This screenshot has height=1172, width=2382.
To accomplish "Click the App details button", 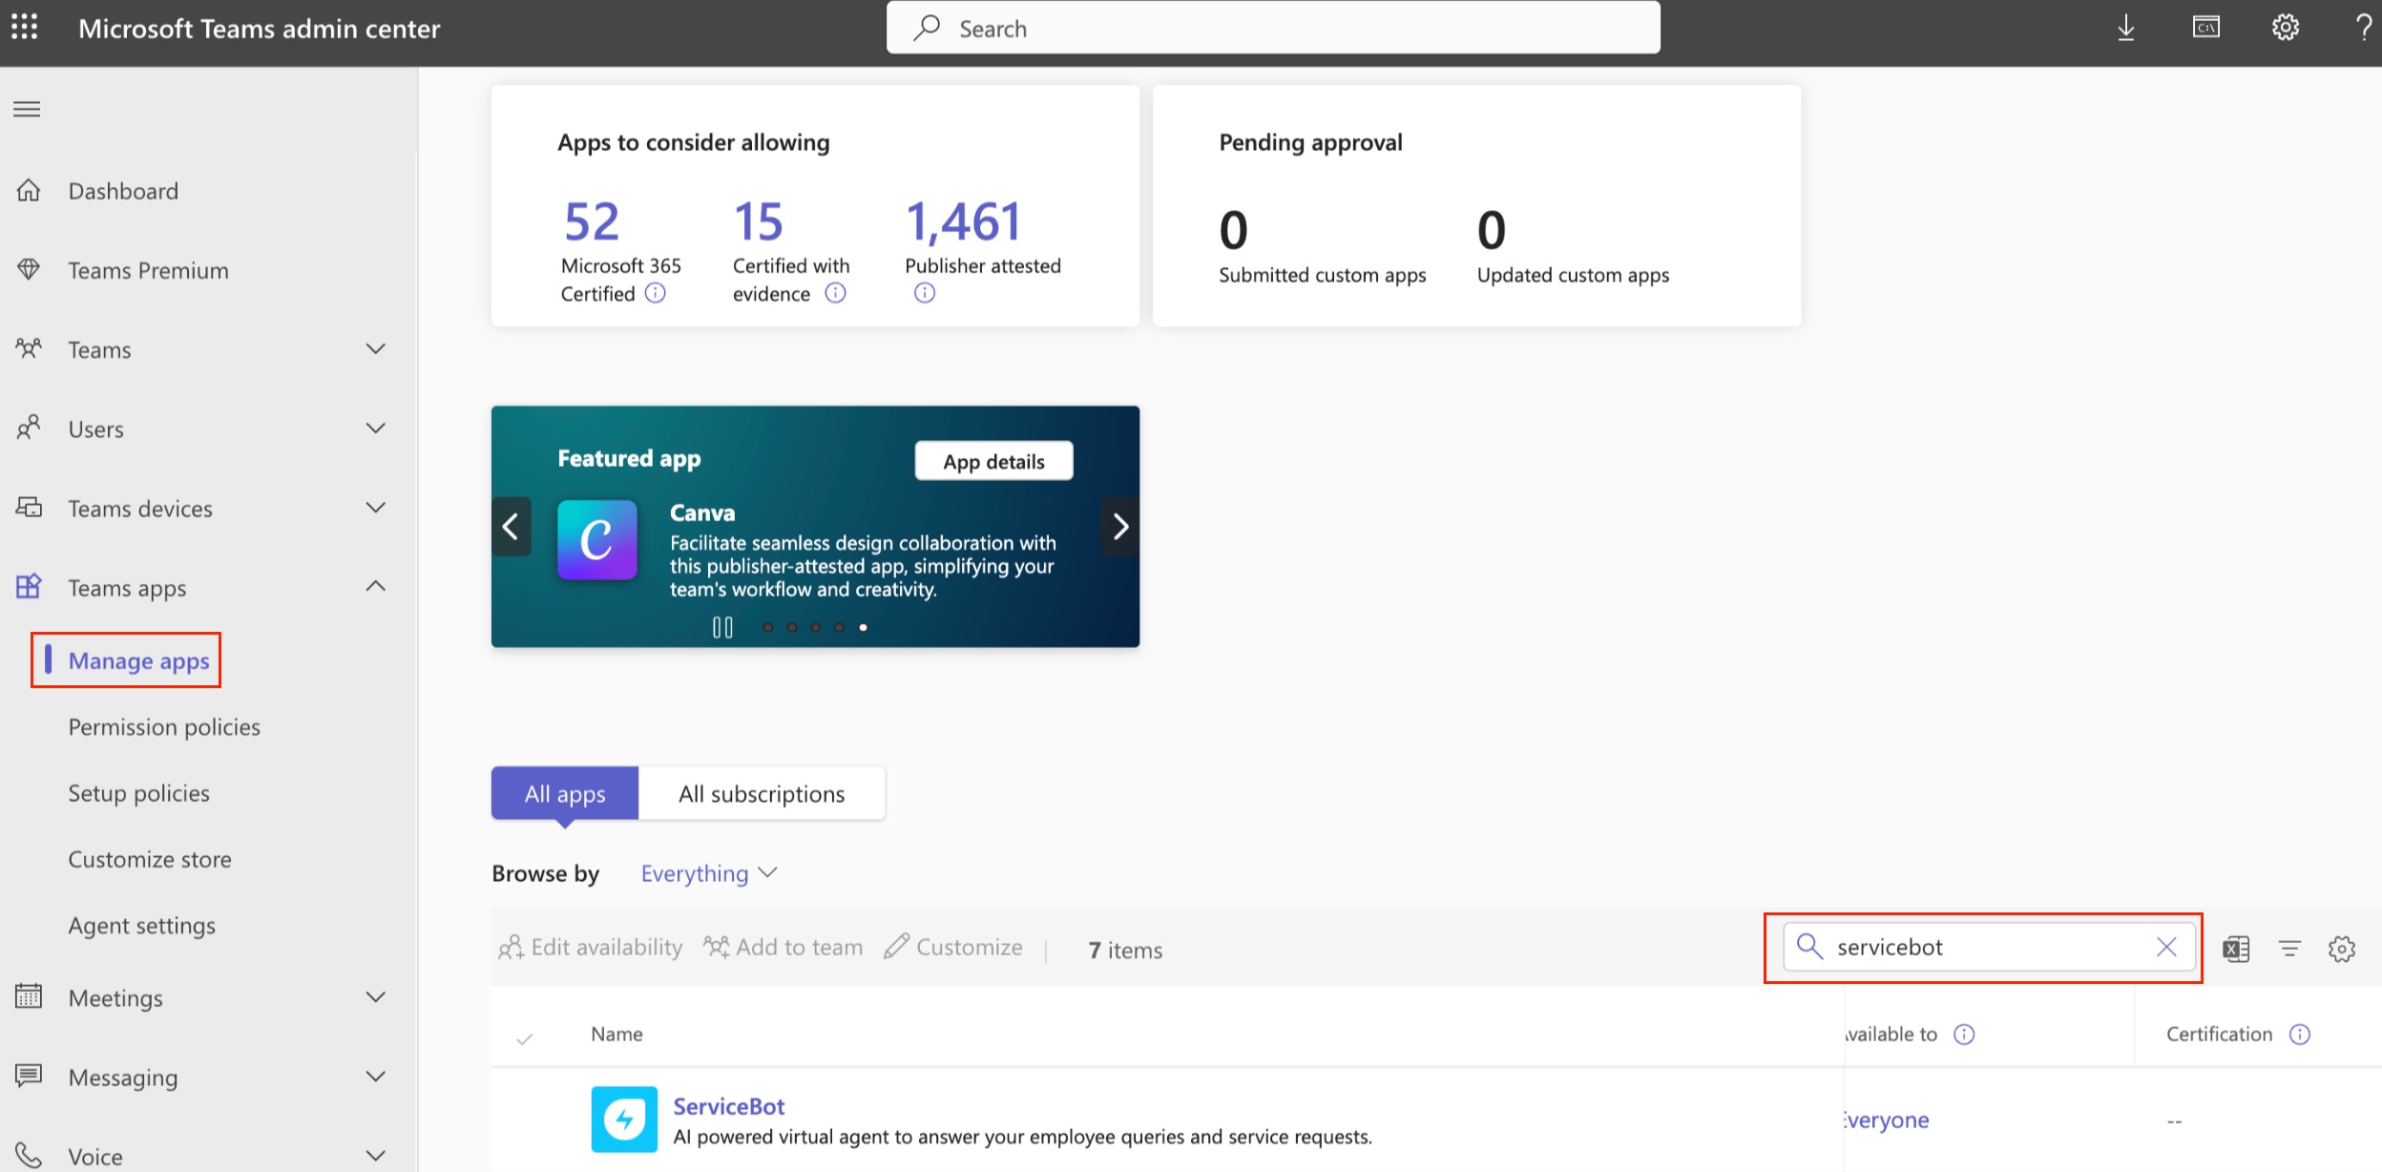I will (993, 461).
